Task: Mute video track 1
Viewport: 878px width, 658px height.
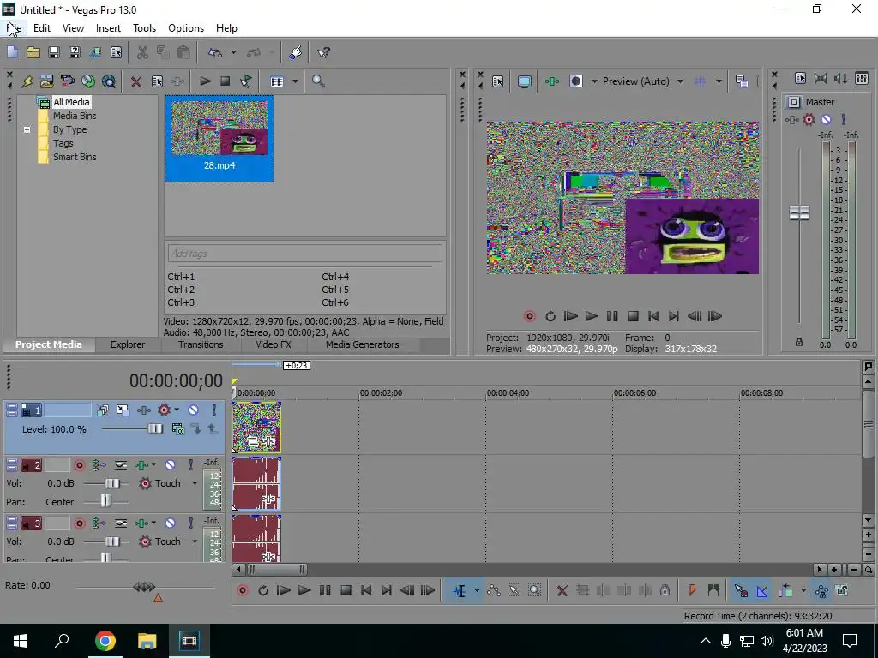Action: pyautogui.click(x=193, y=410)
